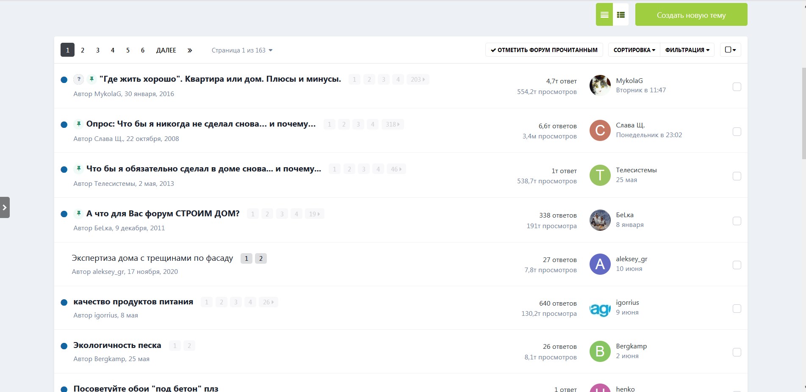Open topic "А что для Вас форум СТРОИМ ДОМ?"
The image size is (806, 392).
coord(163,214)
